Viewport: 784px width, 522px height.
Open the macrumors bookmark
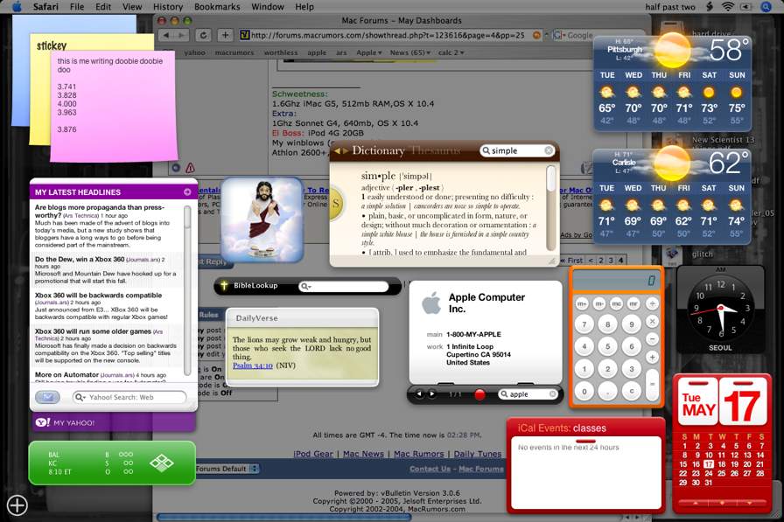tap(234, 52)
